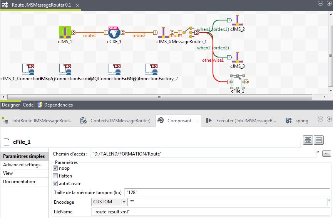Uncheck the autoCreate checkbox

click(x=55, y=184)
